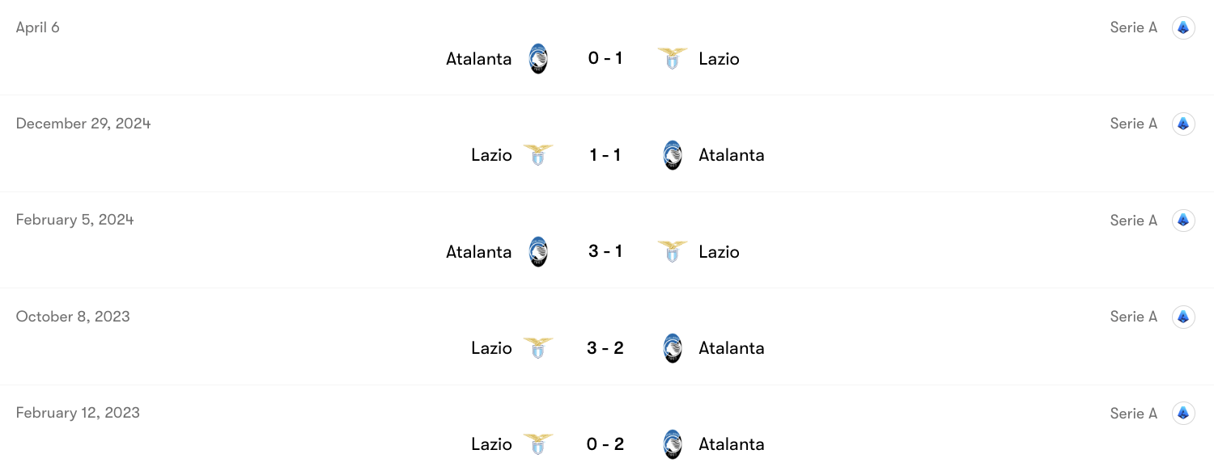Click Serie A logo for December 29, 2024 match

pos(1183,124)
